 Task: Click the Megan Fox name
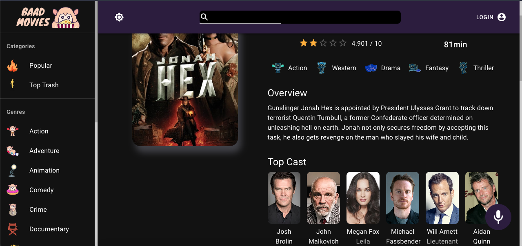pos(363,232)
